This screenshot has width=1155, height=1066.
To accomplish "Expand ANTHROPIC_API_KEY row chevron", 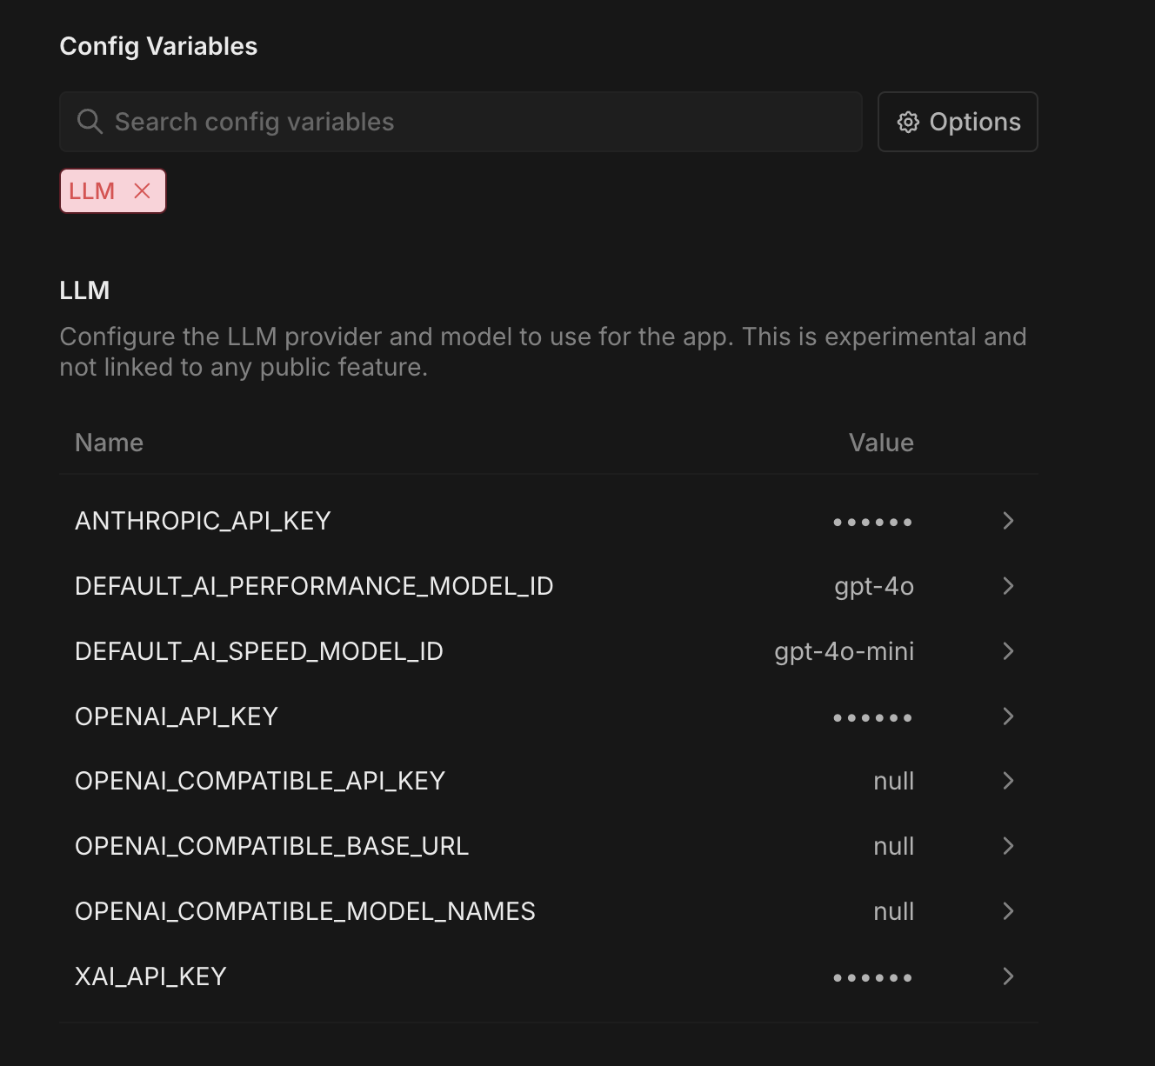I will [x=1008, y=521].
